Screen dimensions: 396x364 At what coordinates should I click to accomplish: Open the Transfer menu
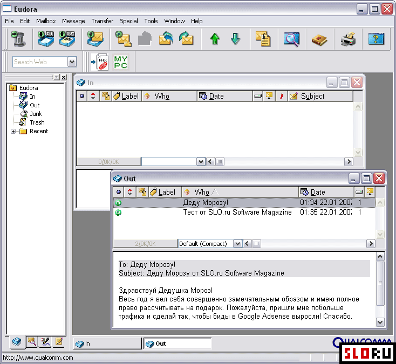(103, 21)
